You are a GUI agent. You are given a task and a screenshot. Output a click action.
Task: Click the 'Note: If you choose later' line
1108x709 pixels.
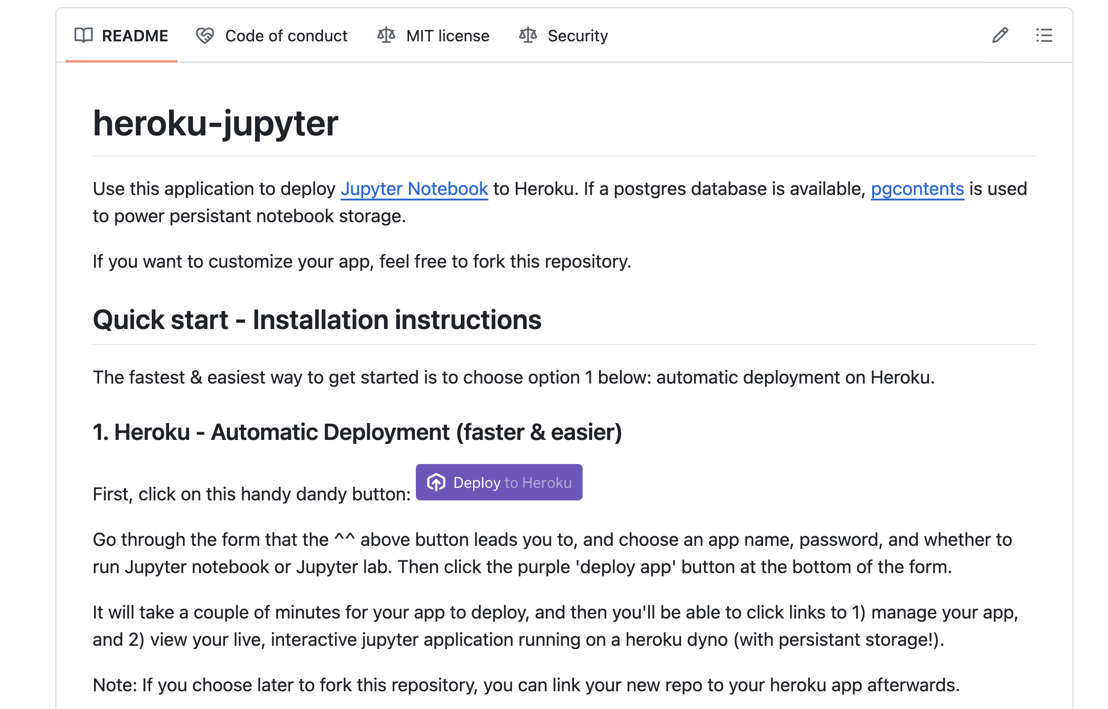(526, 685)
